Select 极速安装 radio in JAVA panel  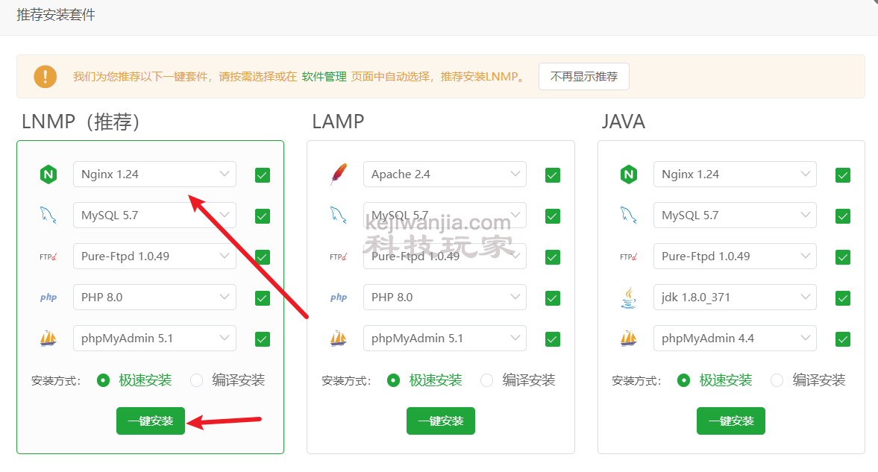point(683,381)
